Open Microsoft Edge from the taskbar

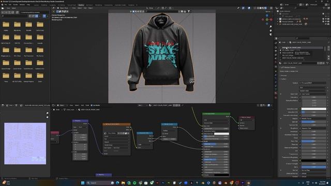point(117,183)
